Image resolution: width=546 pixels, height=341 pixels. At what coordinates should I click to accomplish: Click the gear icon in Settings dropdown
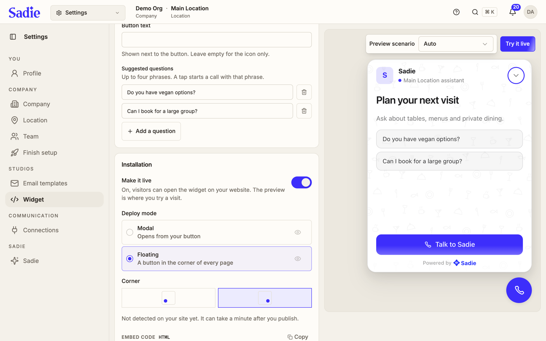click(59, 13)
